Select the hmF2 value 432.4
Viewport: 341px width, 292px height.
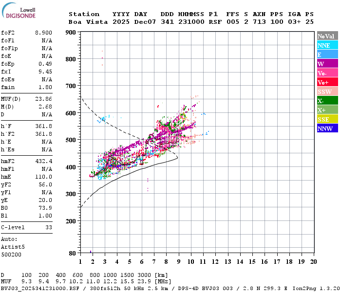43,161
